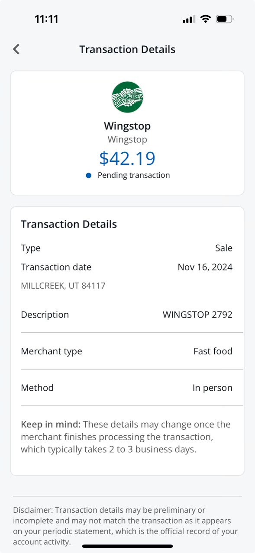Tap the home indicator bar
This screenshot has height=553, width=255.
127,546
